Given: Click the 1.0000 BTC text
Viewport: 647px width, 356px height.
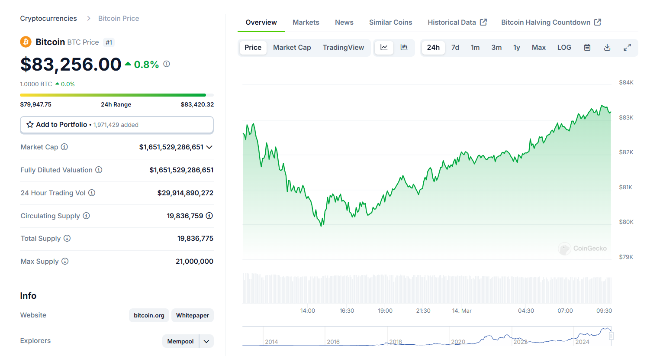Looking at the screenshot, I should (36, 84).
